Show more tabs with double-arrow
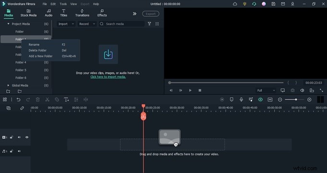Viewport: 327px width, 173px height. click(135, 14)
